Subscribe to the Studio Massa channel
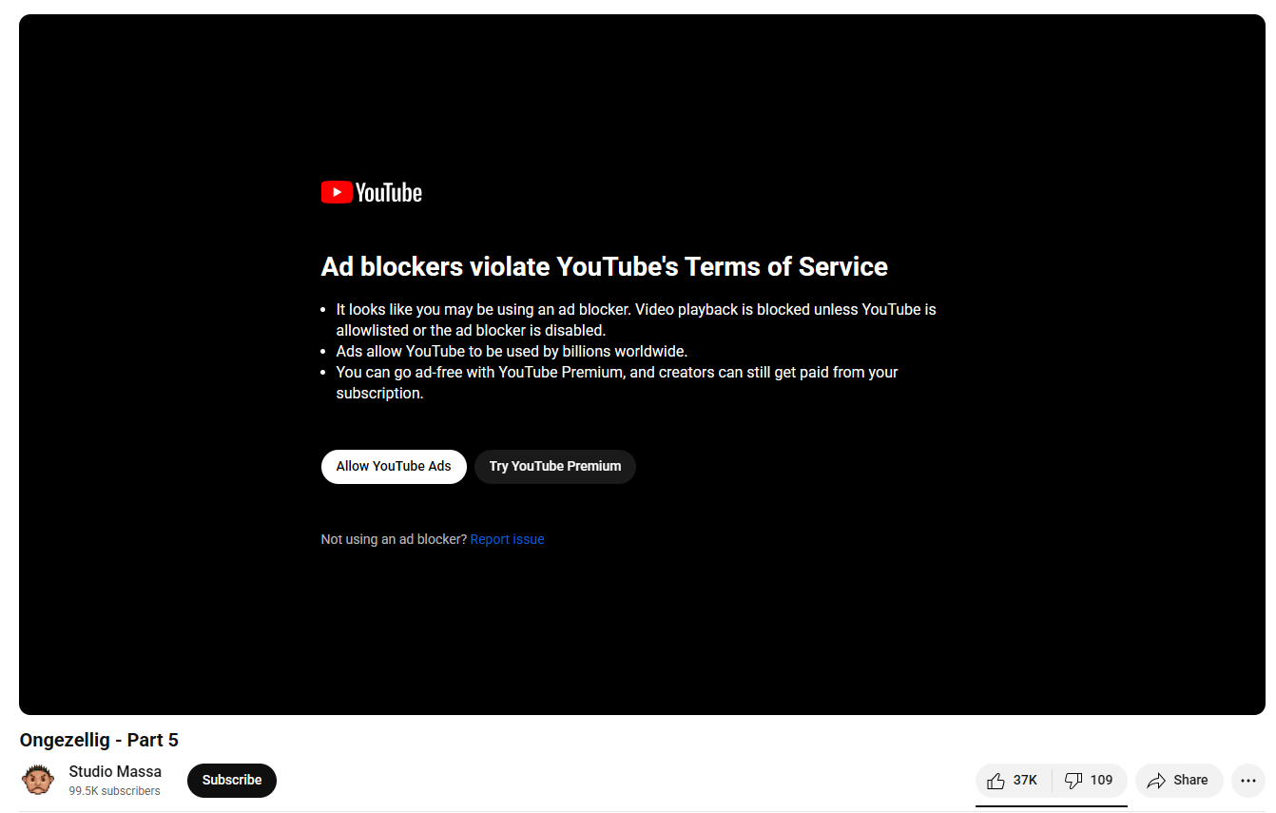This screenshot has width=1276, height=813. point(231,780)
